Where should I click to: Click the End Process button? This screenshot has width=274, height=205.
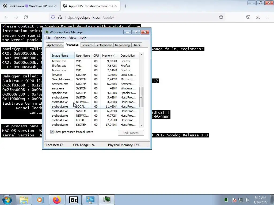(x=131, y=133)
